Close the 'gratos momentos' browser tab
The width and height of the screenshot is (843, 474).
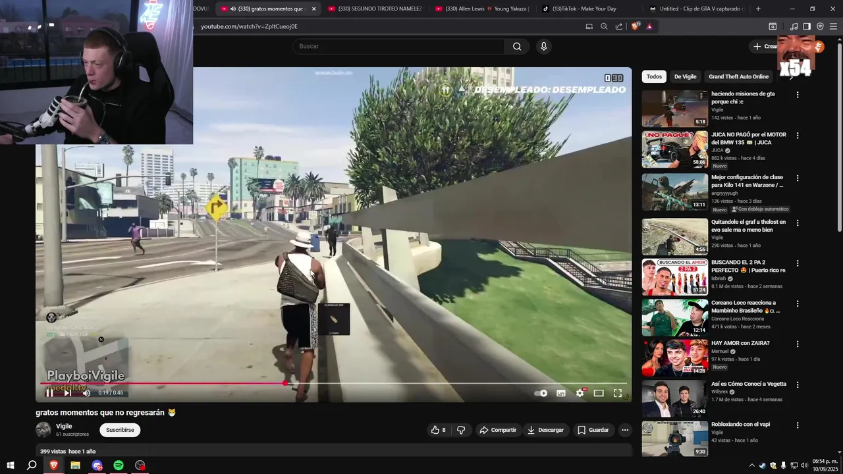[x=313, y=9]
